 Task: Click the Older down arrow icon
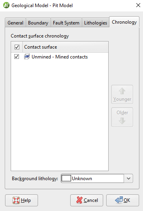122,121
